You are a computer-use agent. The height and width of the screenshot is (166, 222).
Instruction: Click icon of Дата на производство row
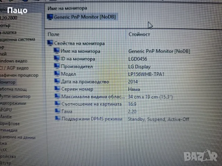coord(57,81)
